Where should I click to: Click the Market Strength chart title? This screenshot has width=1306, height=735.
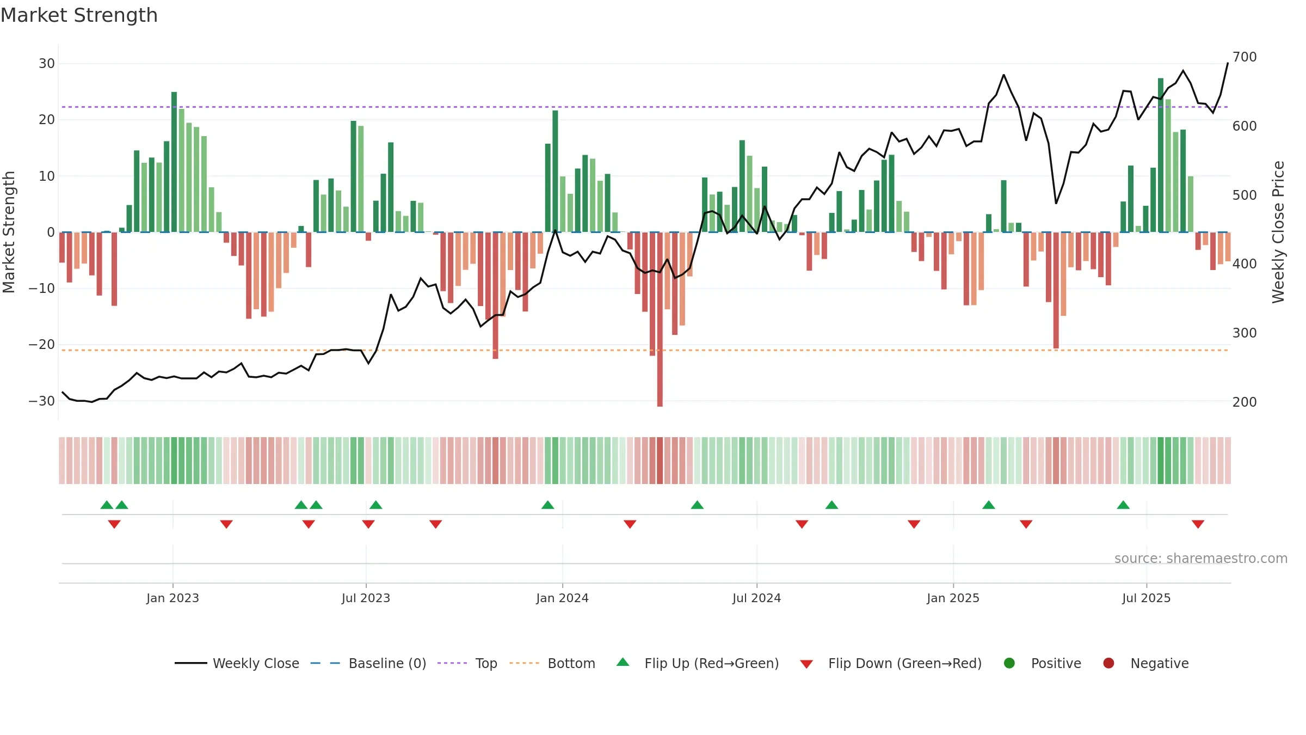tap(79, 15)
